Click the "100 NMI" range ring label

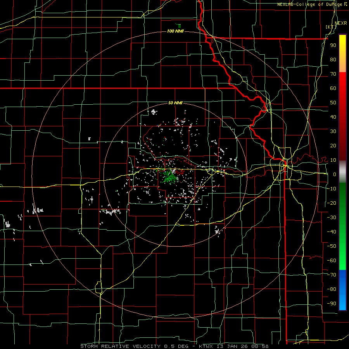click(x=175, y=31)
